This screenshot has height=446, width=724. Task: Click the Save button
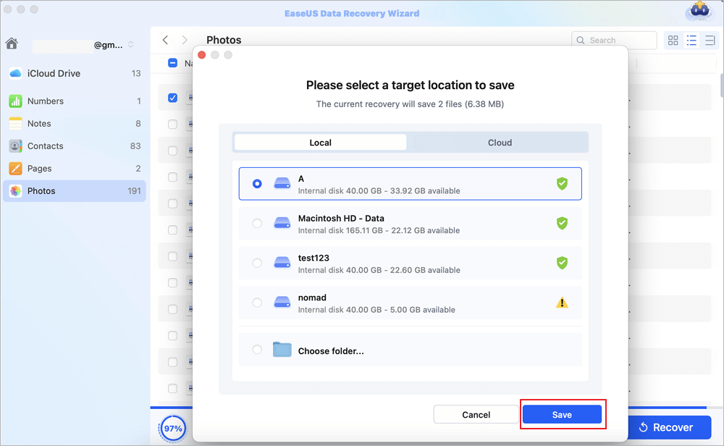point(562,415)
